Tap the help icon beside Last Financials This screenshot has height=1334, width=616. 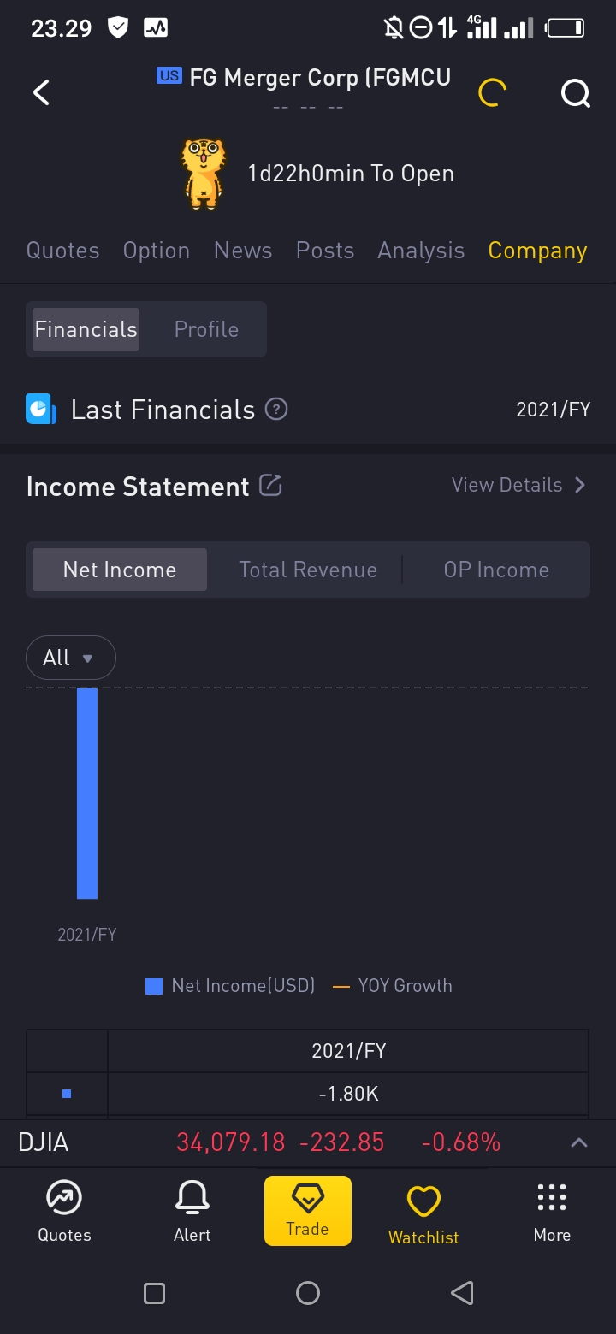click(x=276, y=410)
